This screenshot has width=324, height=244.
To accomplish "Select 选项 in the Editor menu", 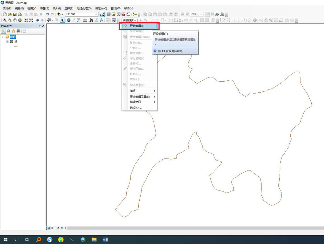I will click(x=135, y=108).
